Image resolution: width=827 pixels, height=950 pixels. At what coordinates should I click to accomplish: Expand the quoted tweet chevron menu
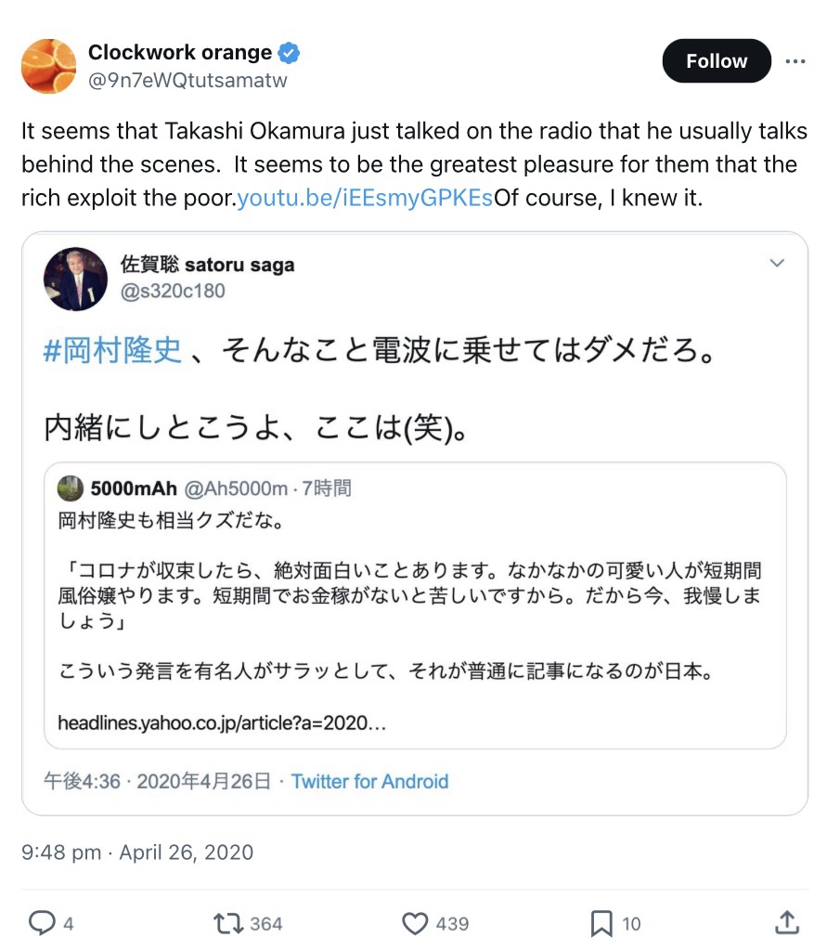tap(777, 264)
